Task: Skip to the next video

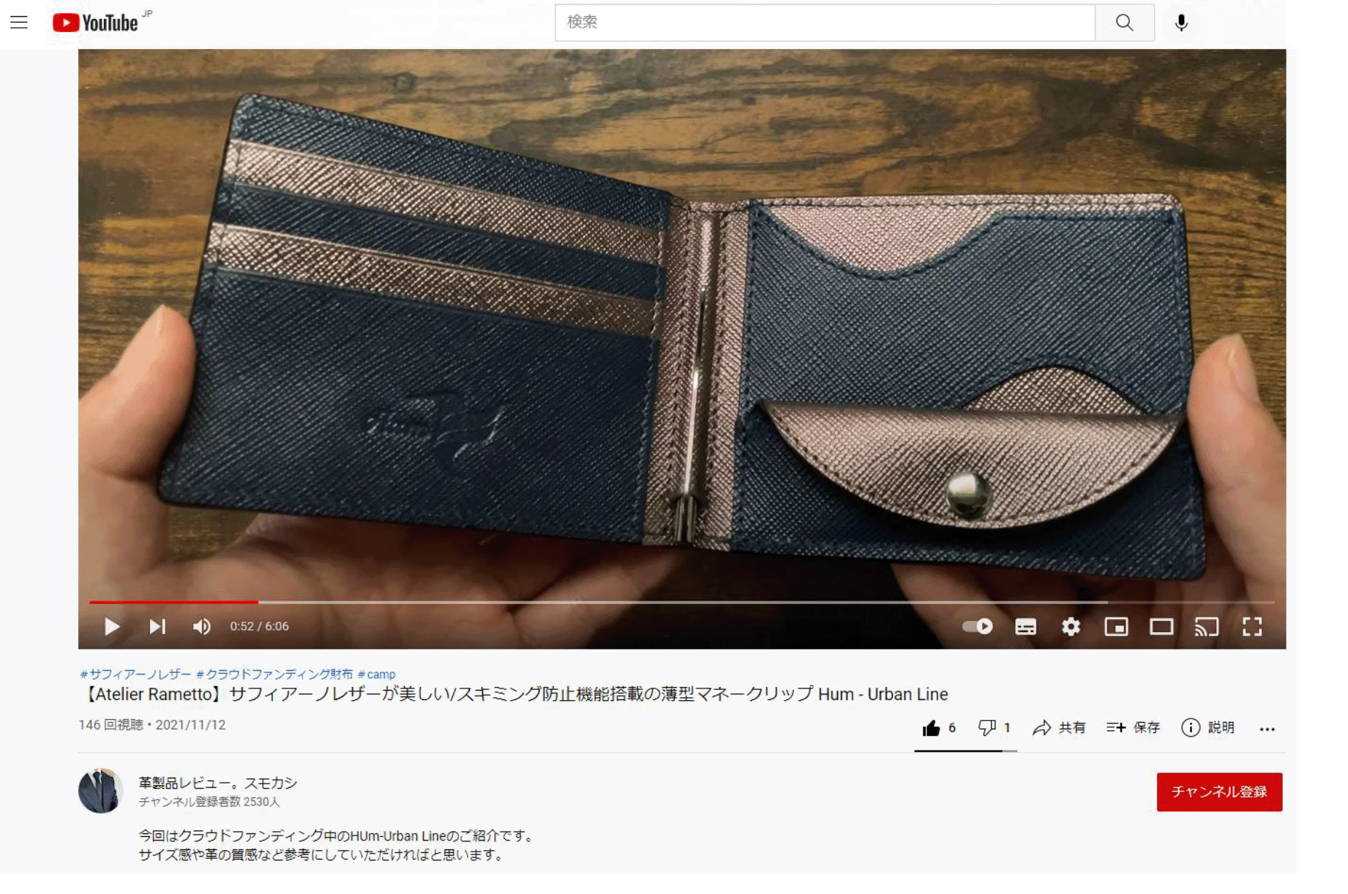Action: point(157,626)
